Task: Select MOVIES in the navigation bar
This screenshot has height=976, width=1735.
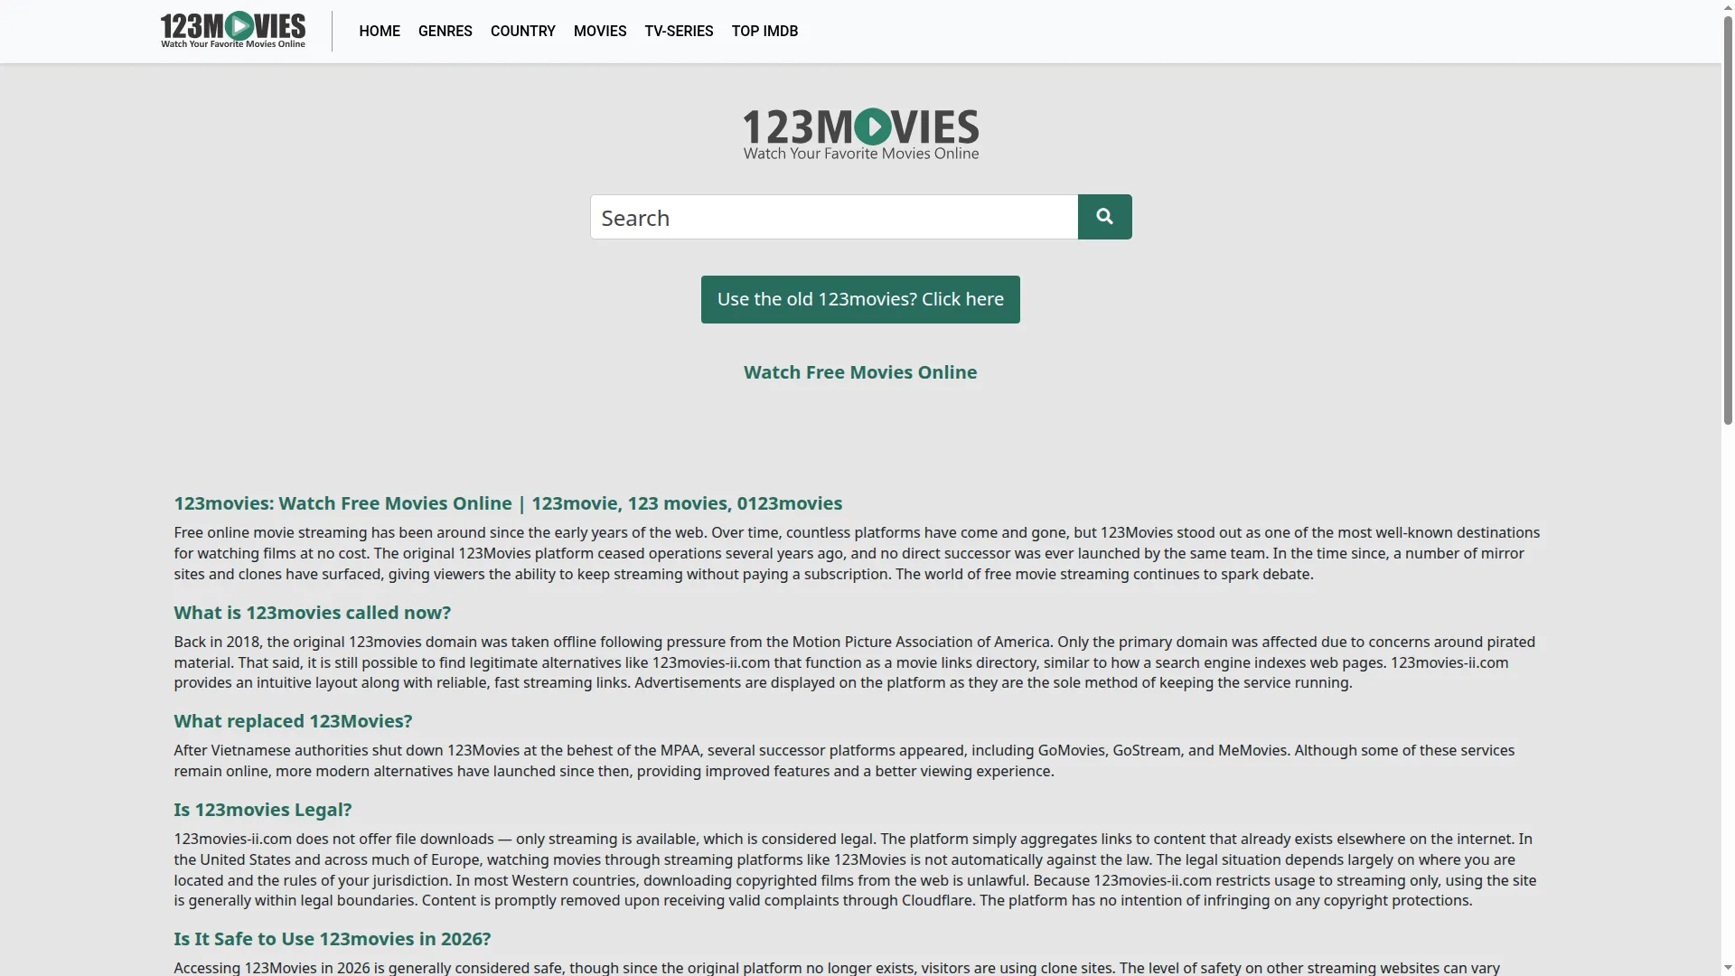Action: point(600,31)
